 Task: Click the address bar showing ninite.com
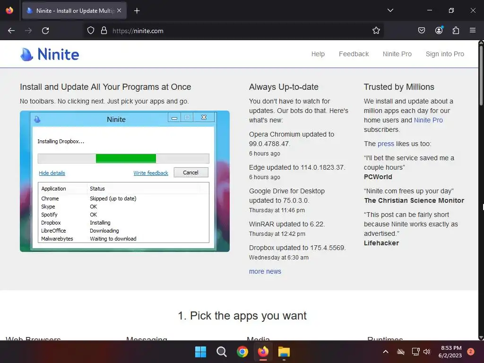pyautogui.click(x=234, y=31)
